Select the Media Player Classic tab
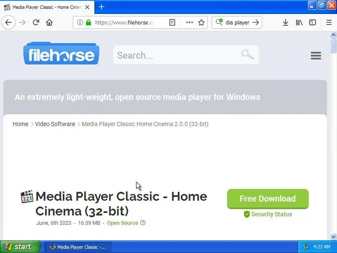This screenshot has height=253, width=337. (47, 7)
